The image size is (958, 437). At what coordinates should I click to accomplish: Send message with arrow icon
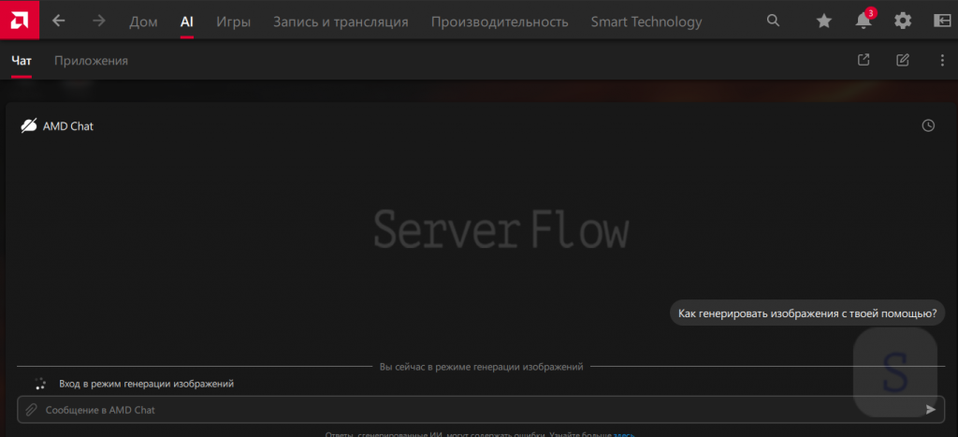[x=931, y=410]
